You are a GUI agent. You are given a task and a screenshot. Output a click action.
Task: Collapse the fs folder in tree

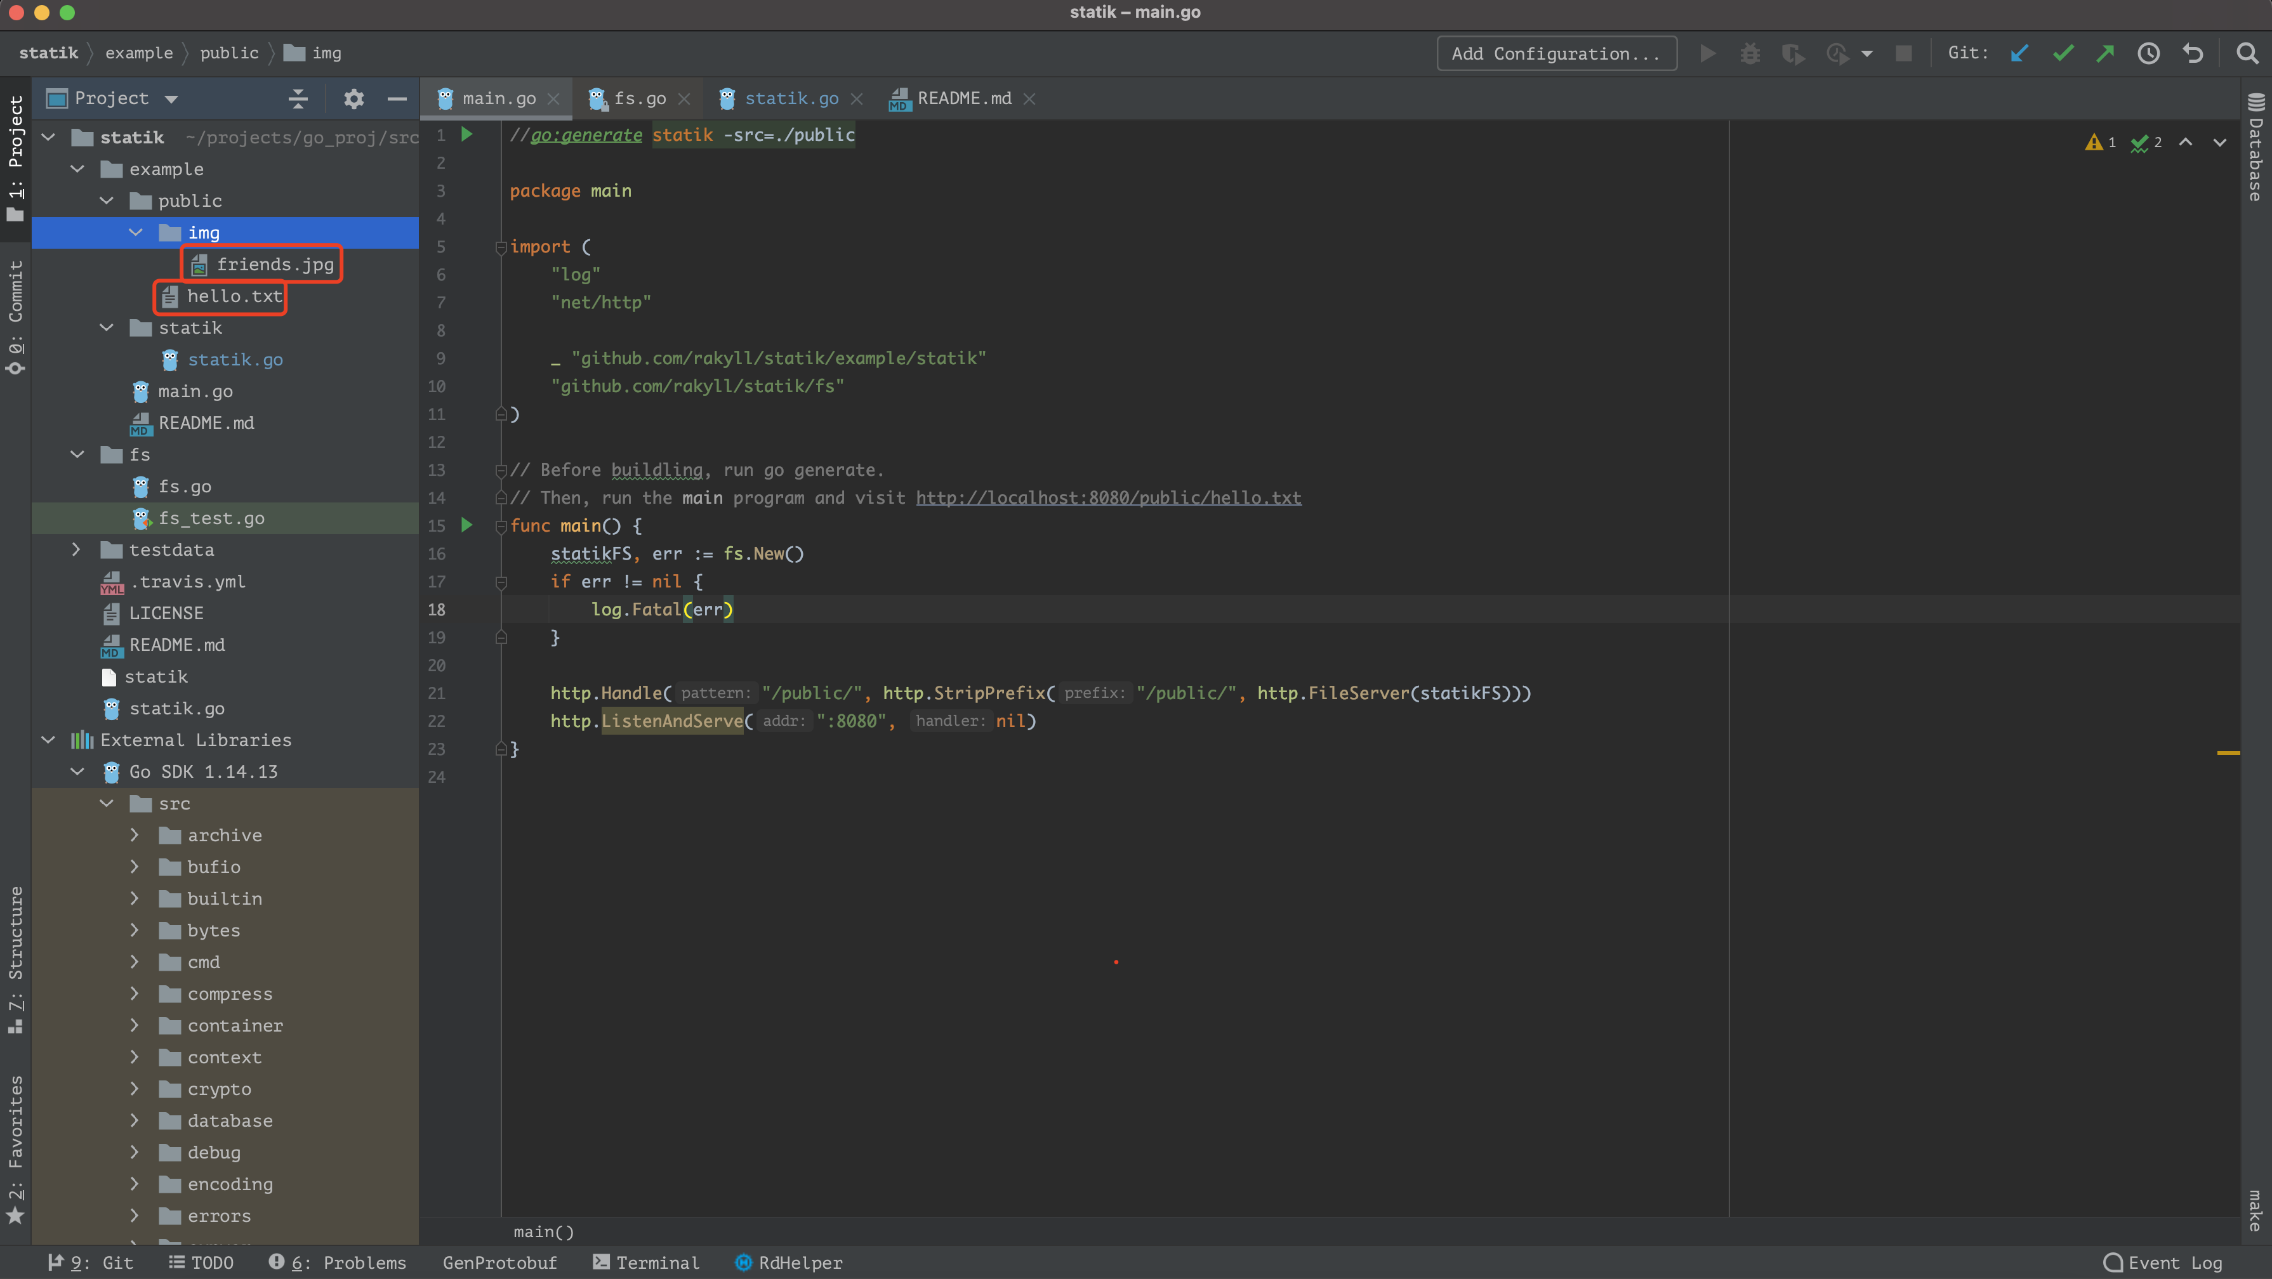77,455
